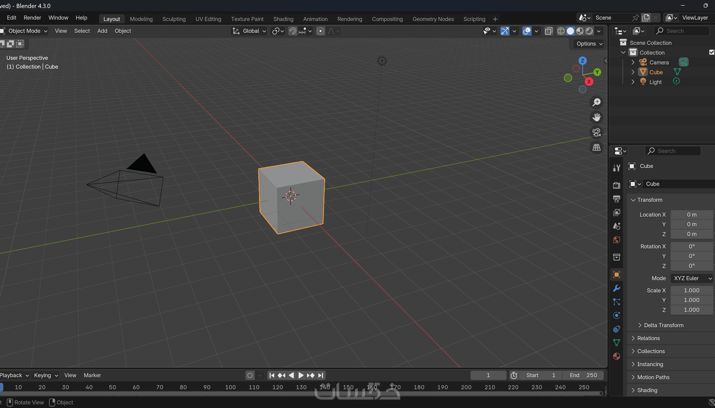
Task: Open Global transform orientation dropdown
Action: [x=249, y=31]
